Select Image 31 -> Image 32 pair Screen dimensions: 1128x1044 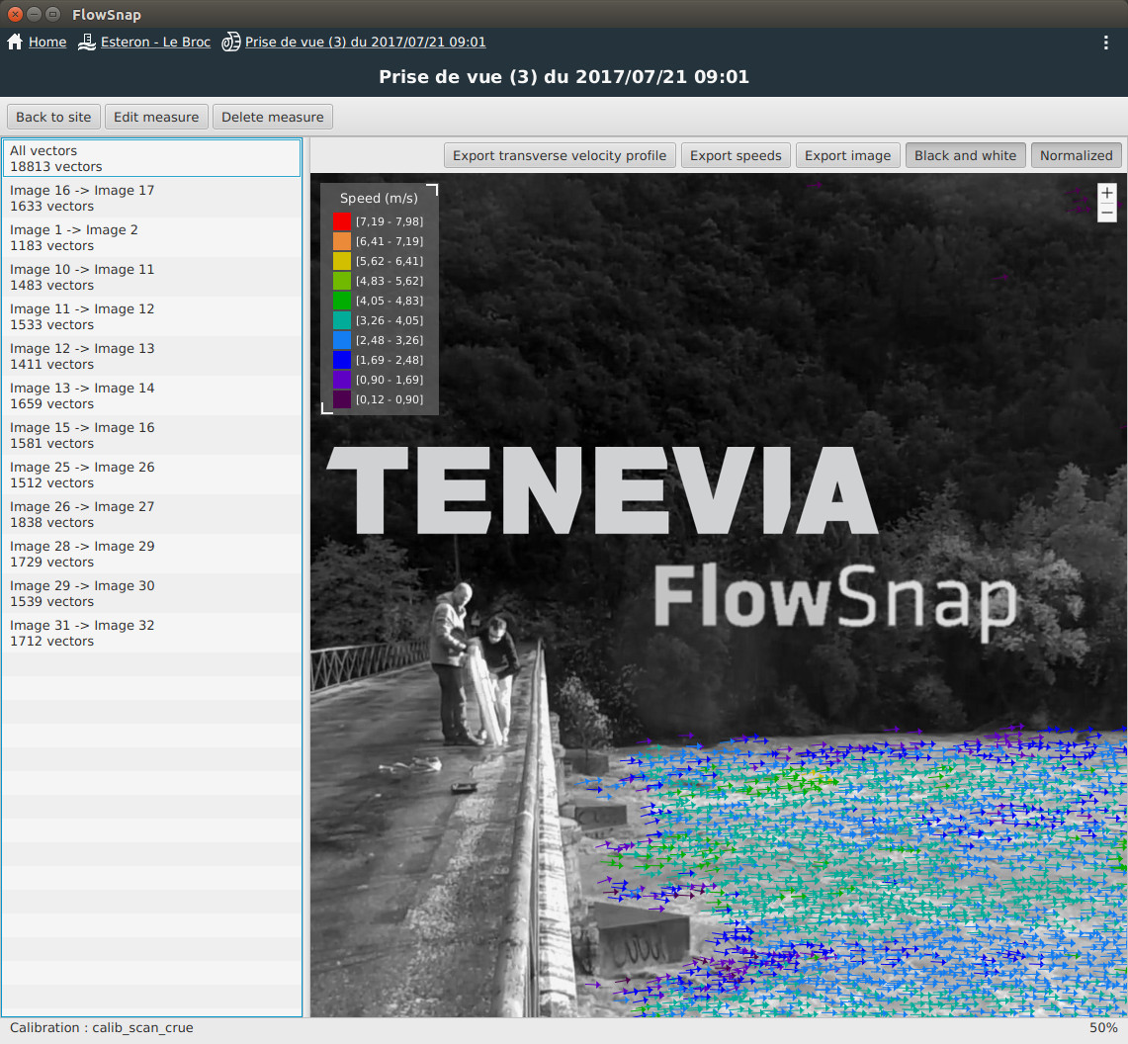(x=151, y=633)
